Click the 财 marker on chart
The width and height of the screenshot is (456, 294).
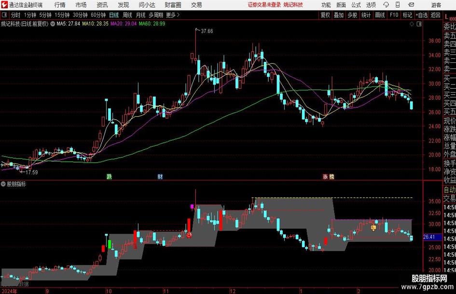coord(160,176)
